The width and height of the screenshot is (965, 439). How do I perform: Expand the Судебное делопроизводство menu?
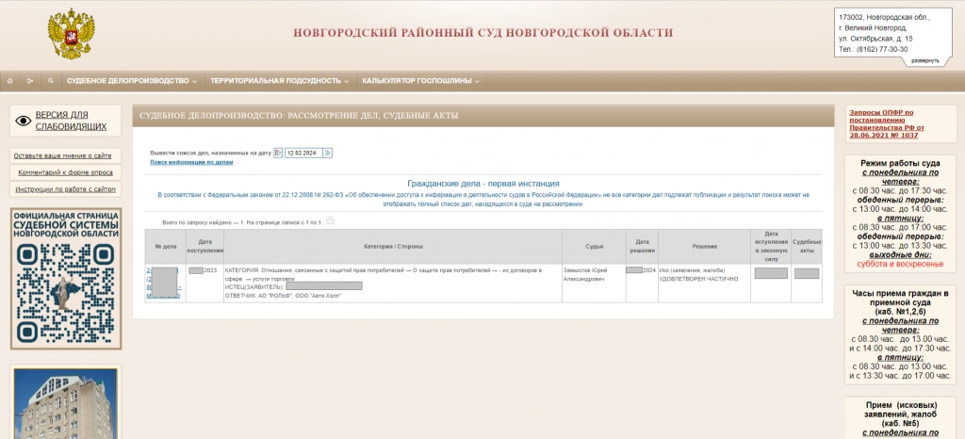pyautogui.click(x=132, y=81)
